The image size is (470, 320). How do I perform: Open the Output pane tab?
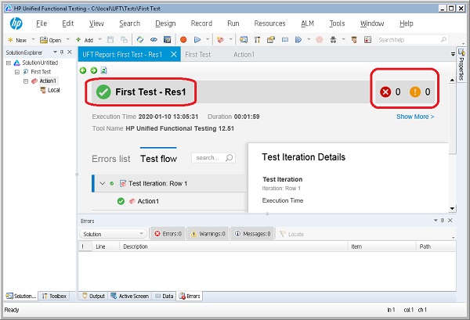pos(93,296)
